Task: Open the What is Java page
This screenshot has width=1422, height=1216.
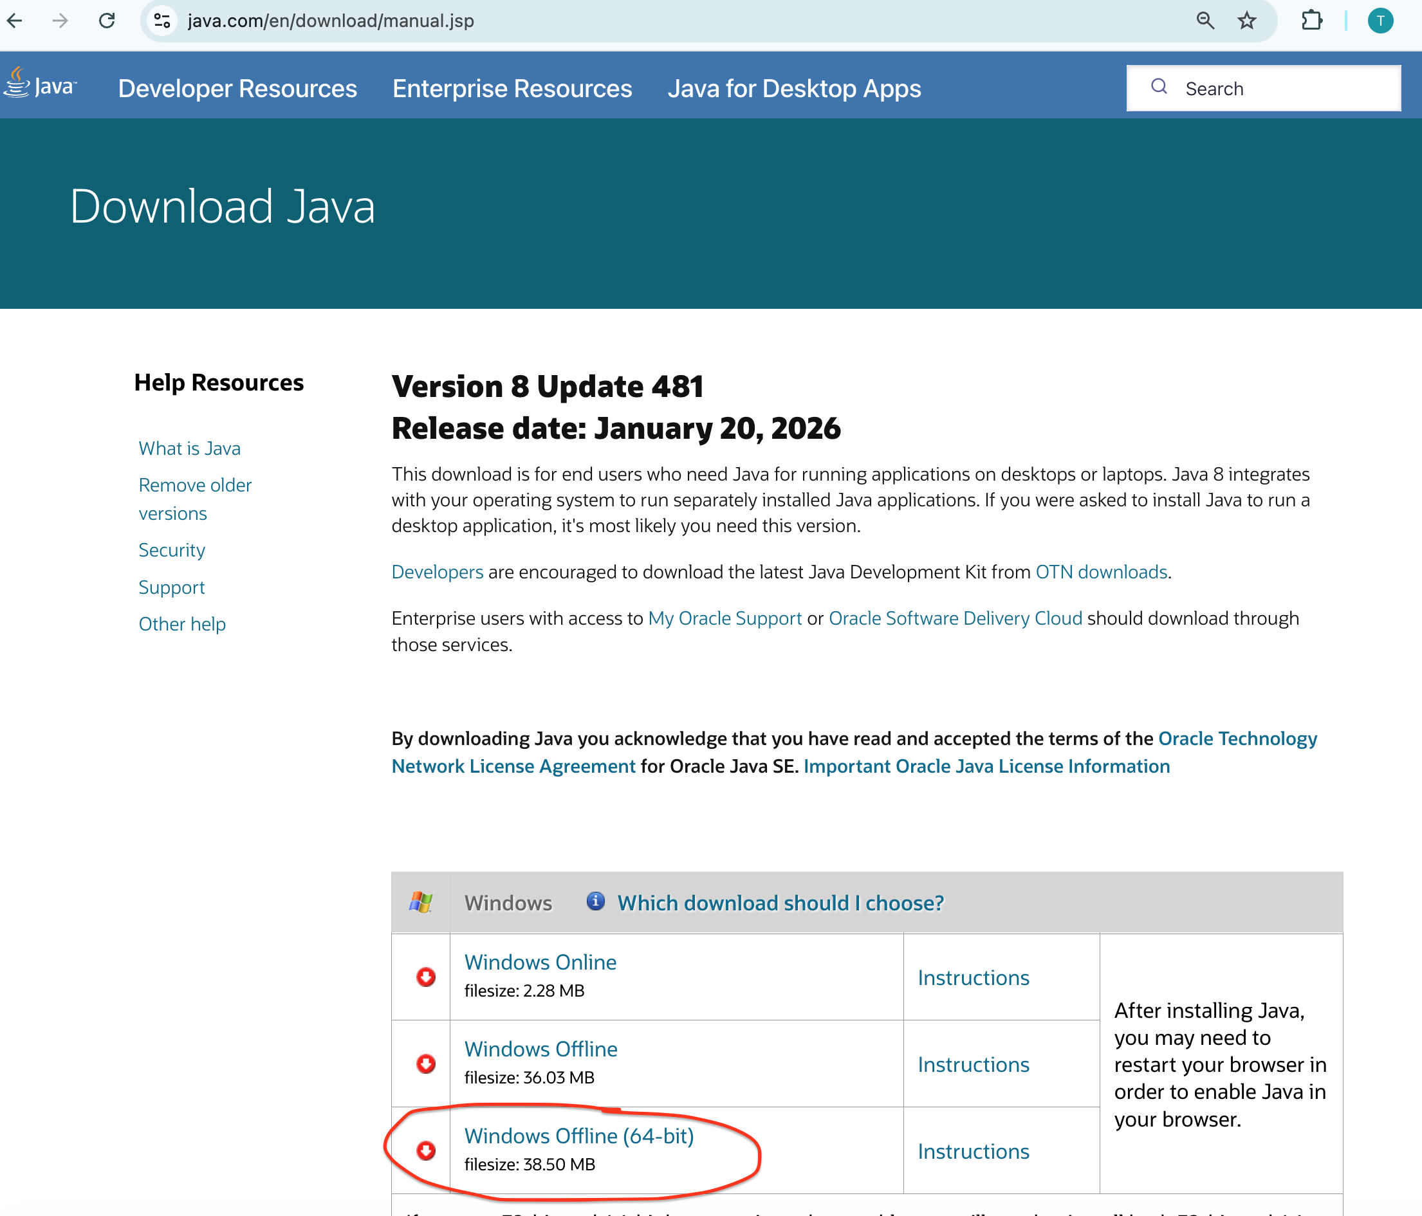Action: click(x=189, y=448)
